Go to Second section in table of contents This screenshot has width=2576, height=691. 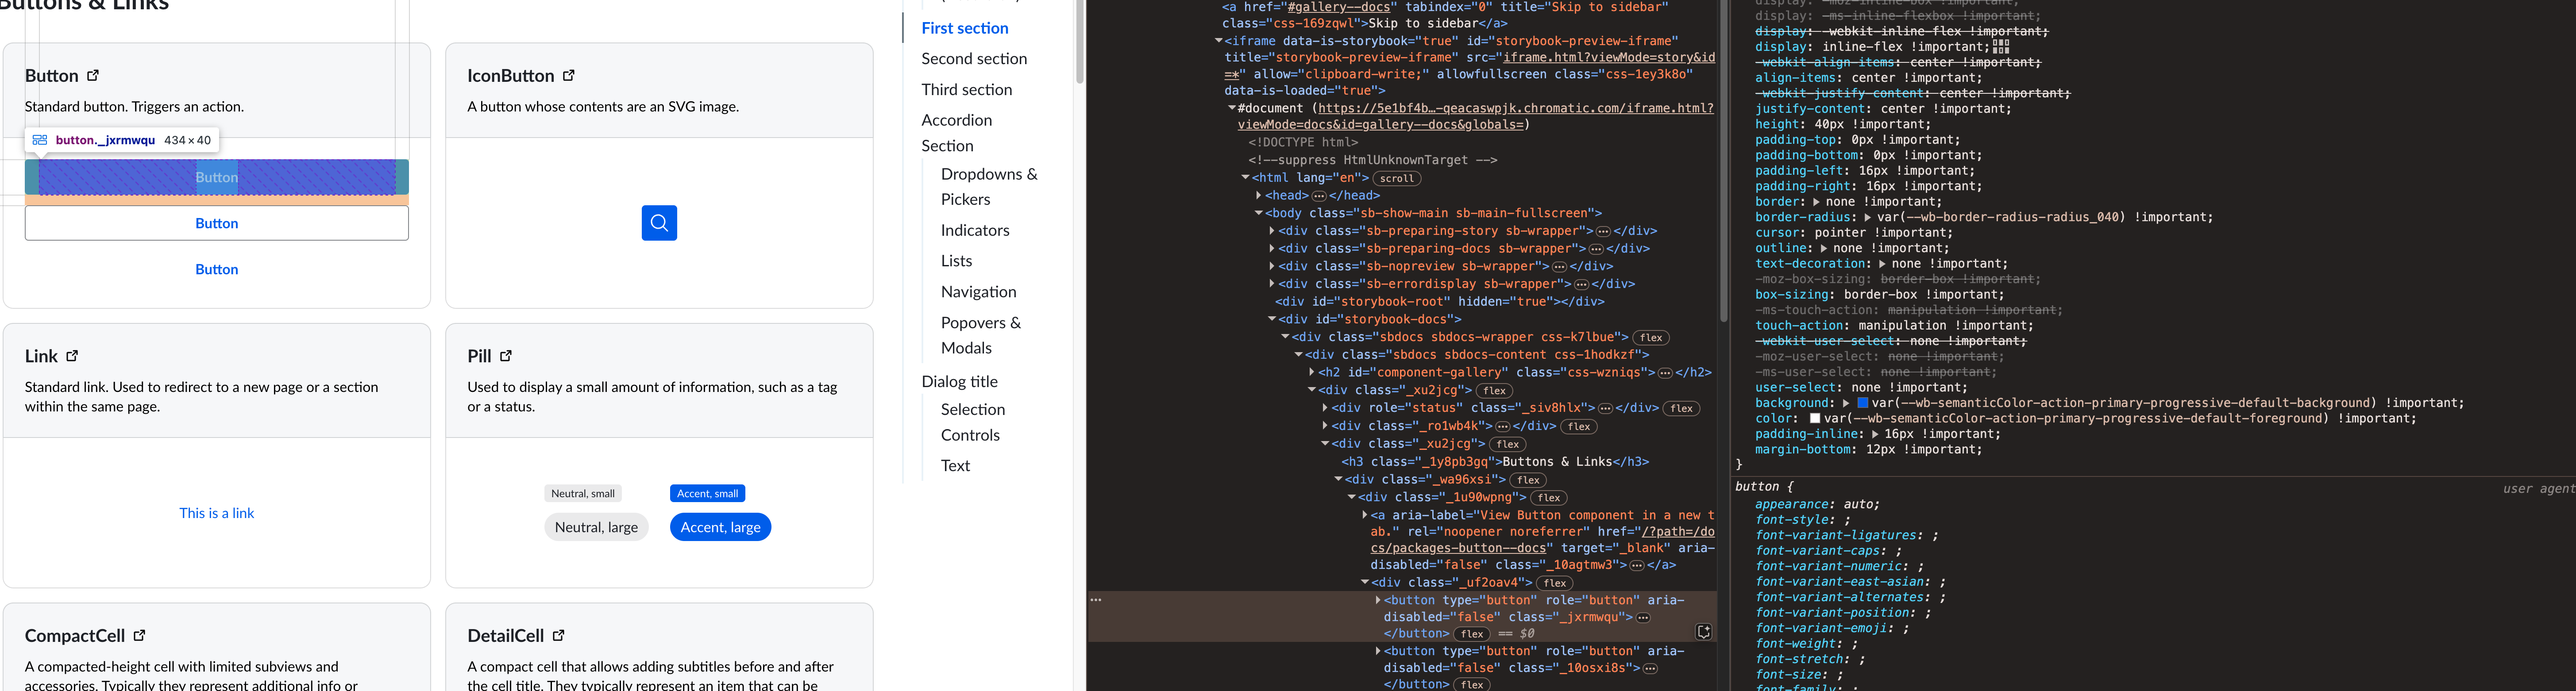(x=974, y=59)
